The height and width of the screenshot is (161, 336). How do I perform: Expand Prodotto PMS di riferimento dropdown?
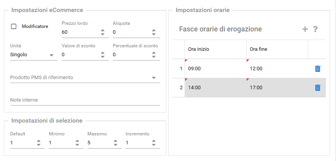pyautogui.click(x=153, y=78)
